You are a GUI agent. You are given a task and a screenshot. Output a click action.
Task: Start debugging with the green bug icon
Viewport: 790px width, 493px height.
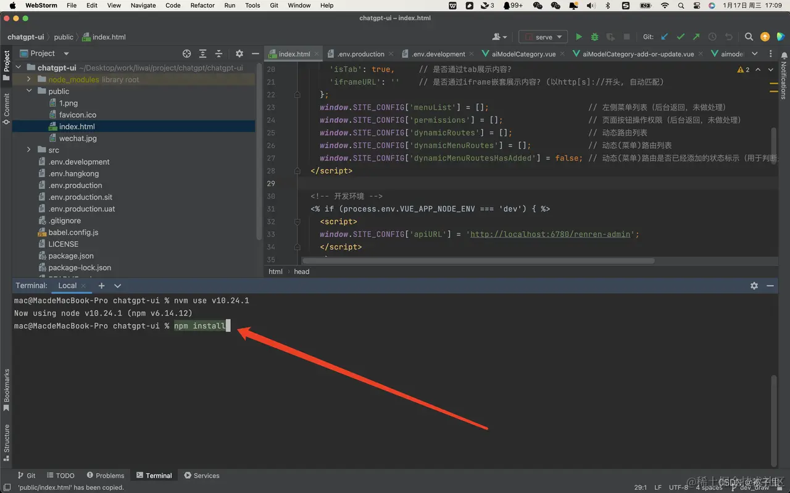click(x=595, y=37)
